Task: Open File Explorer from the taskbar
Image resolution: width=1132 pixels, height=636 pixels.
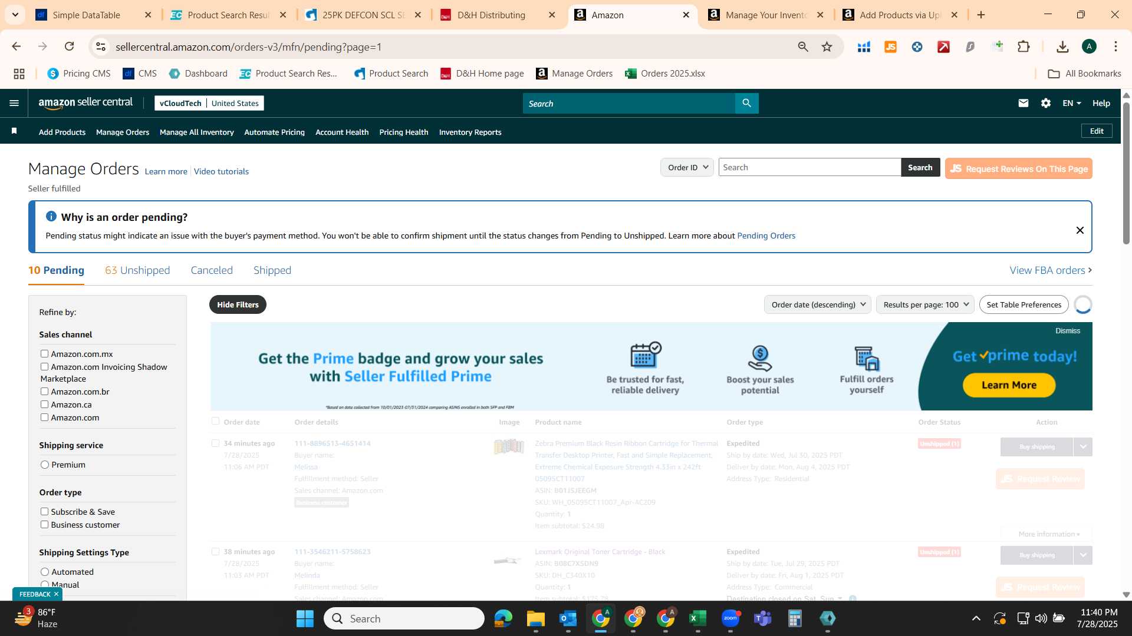Action: coord(535,618)
